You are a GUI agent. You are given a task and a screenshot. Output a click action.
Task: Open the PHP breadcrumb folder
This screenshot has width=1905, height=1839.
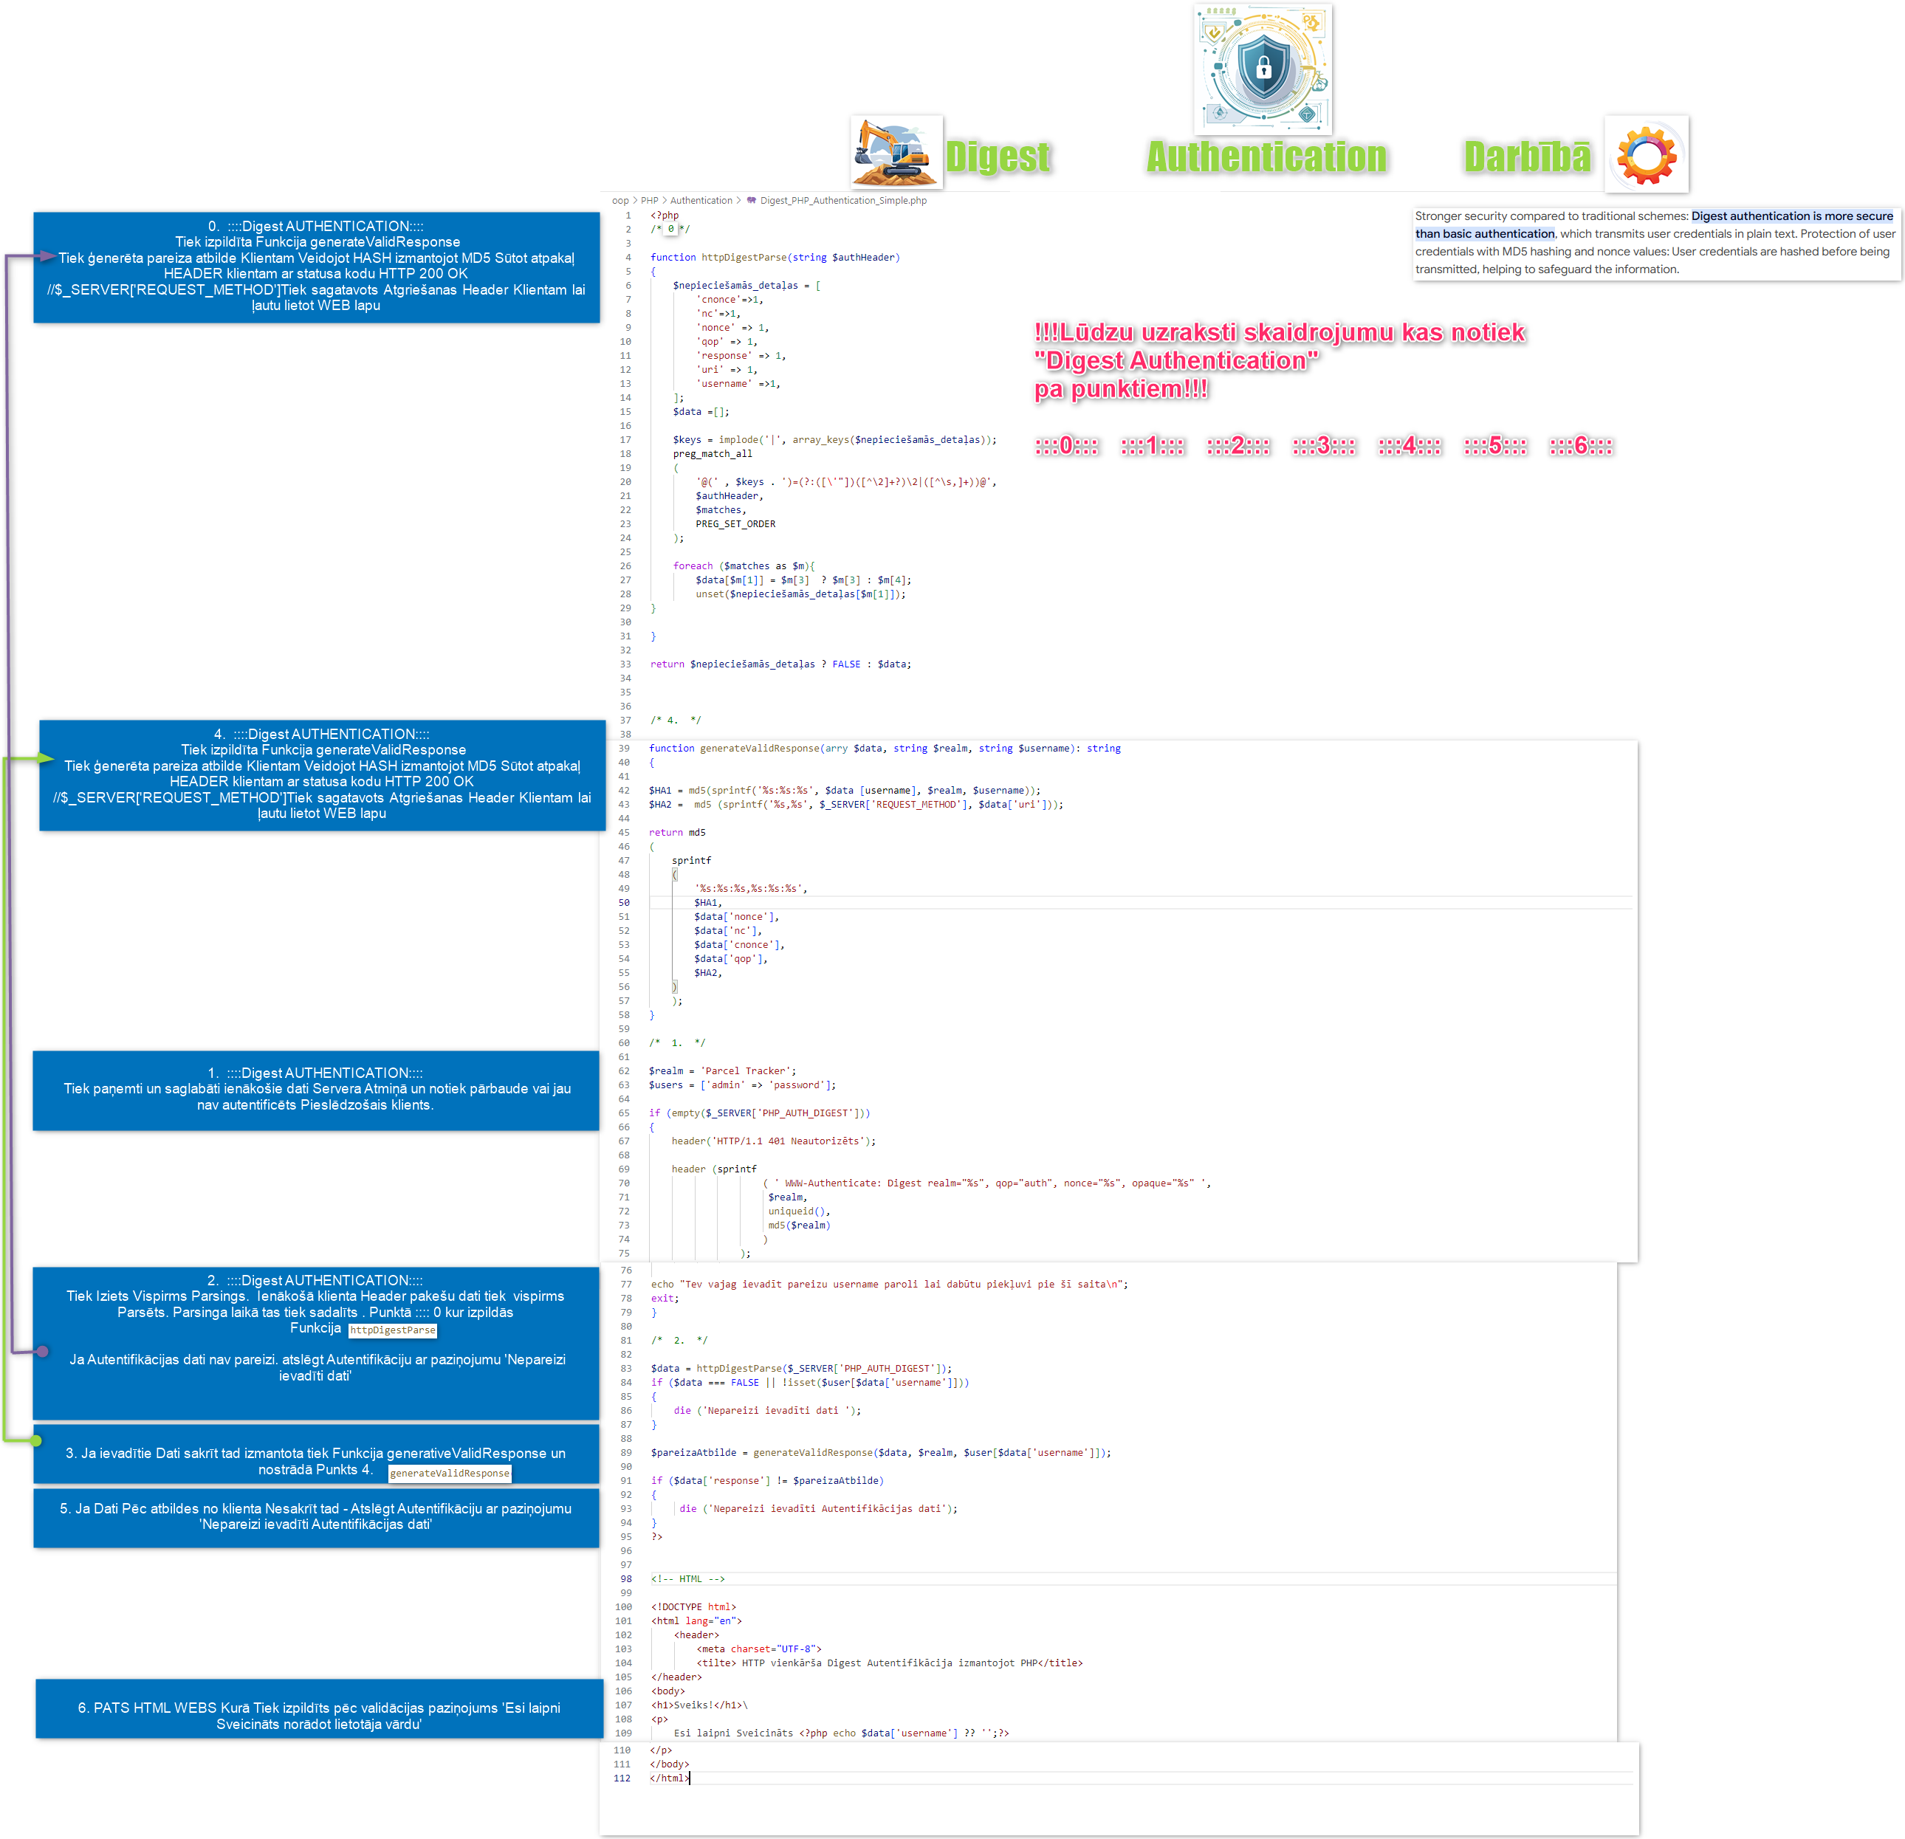click(x=649, y=202)
